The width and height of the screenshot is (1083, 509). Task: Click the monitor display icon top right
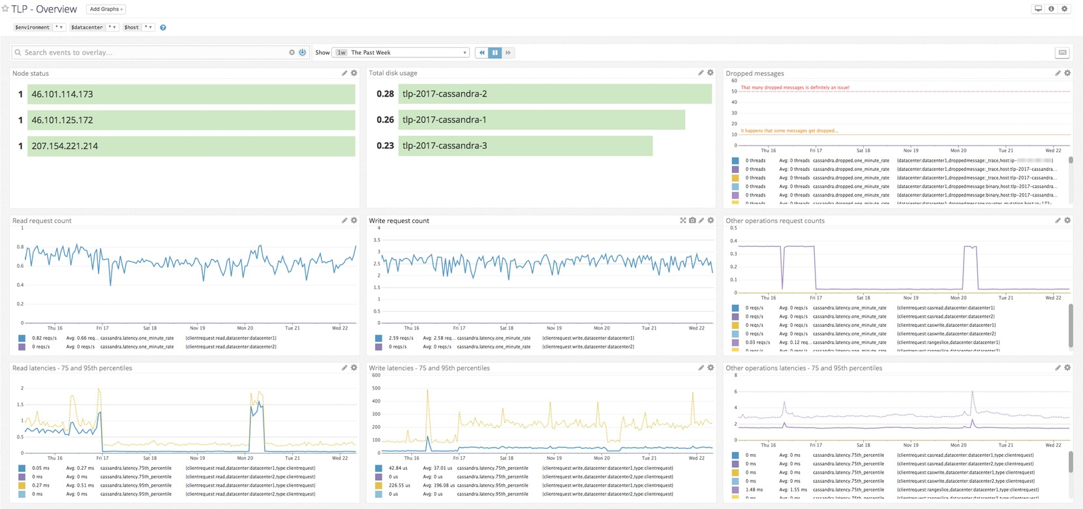coord(1039,8)
